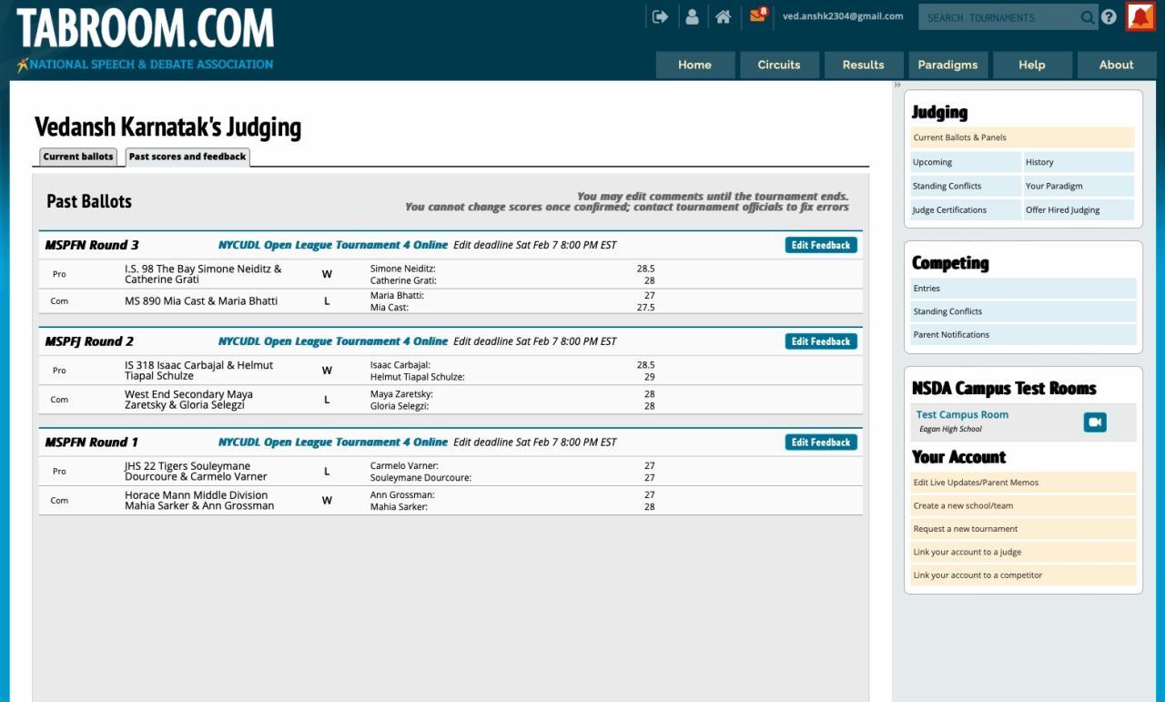Open Your Paradigm link

point(1079,186)
